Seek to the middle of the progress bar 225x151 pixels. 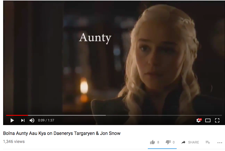click(x=114, y=115)
